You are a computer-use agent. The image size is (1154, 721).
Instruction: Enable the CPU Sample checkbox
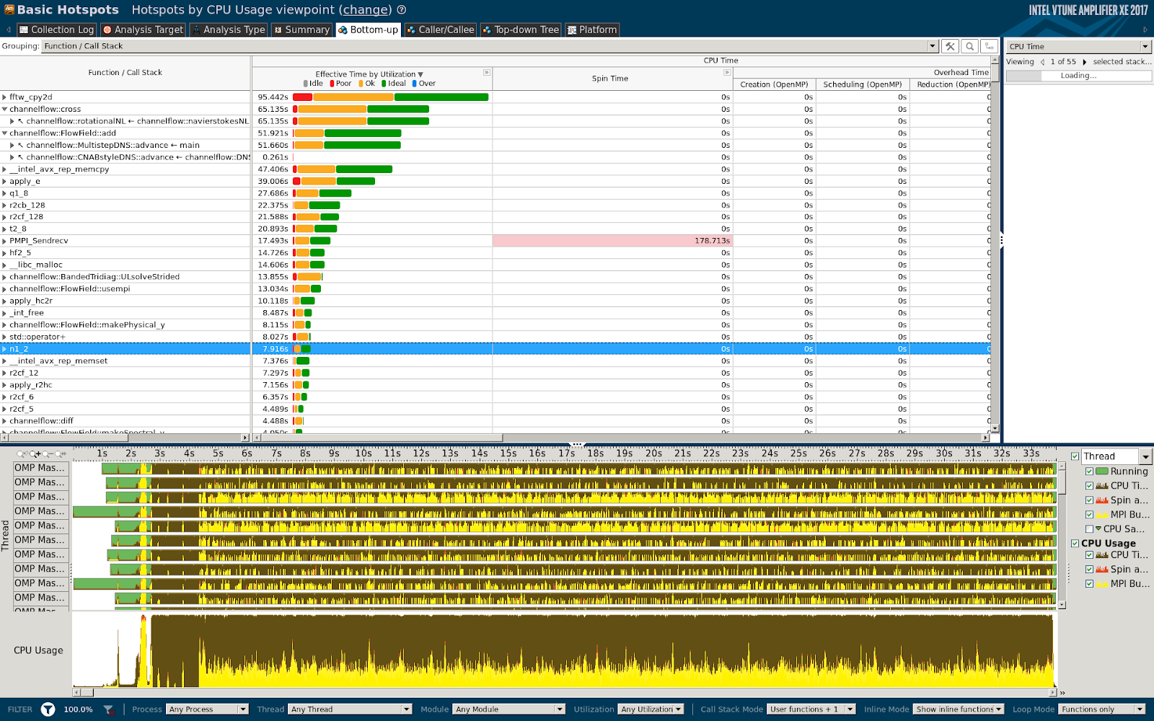click(1089, 529)
